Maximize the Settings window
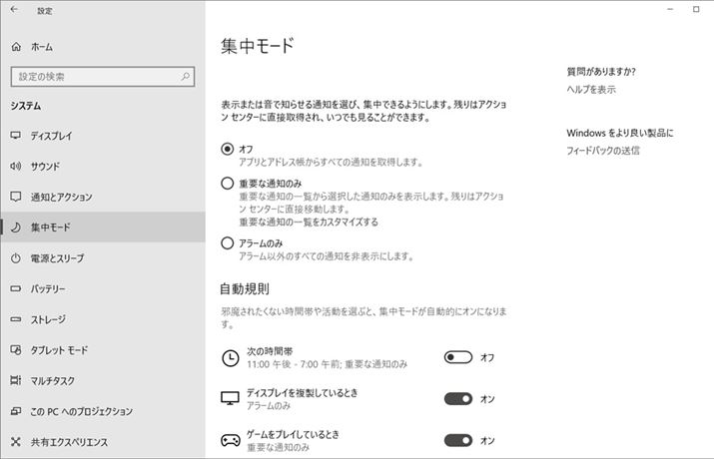This screenshot has height=459, width=714. click(696, 9)
